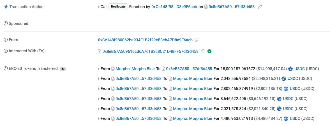Open sender address 0xCc148f98...D8e9F6acb in Transaction Action

[174, 7]
